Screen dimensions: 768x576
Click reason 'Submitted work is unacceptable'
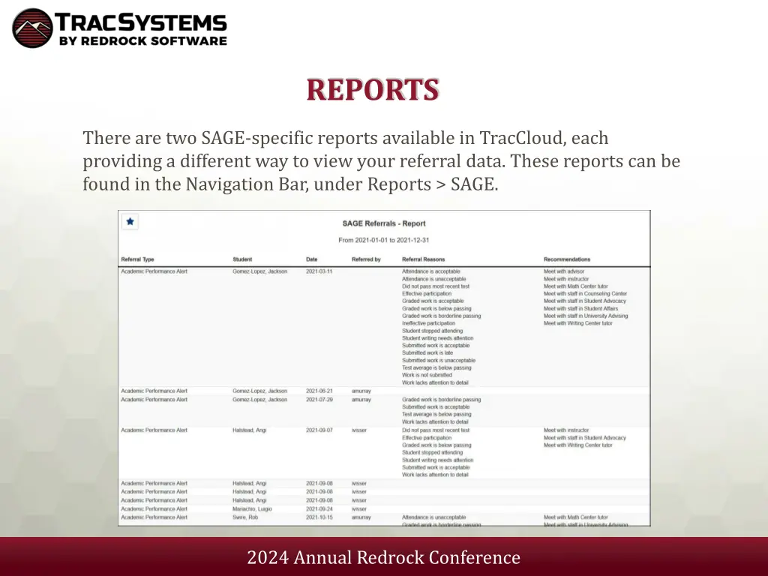pyautogui.click(x=439, y=361)
